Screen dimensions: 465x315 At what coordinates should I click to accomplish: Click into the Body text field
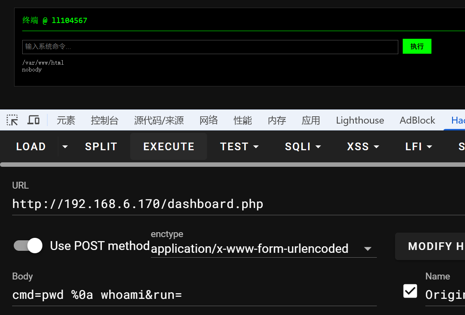194,295
